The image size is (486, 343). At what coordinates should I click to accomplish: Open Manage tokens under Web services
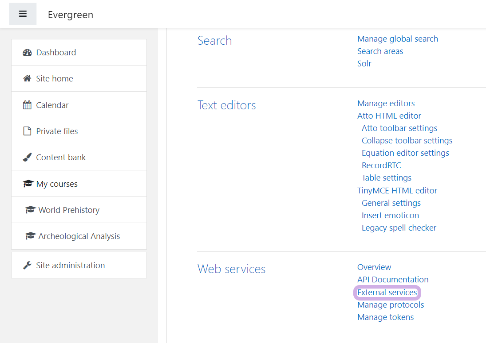[385, 317]
